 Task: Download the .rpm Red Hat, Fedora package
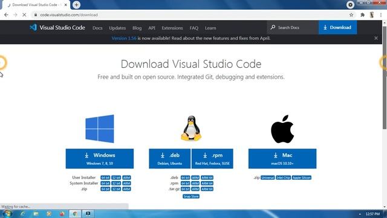pyautogui.click(x=212, y=159)
